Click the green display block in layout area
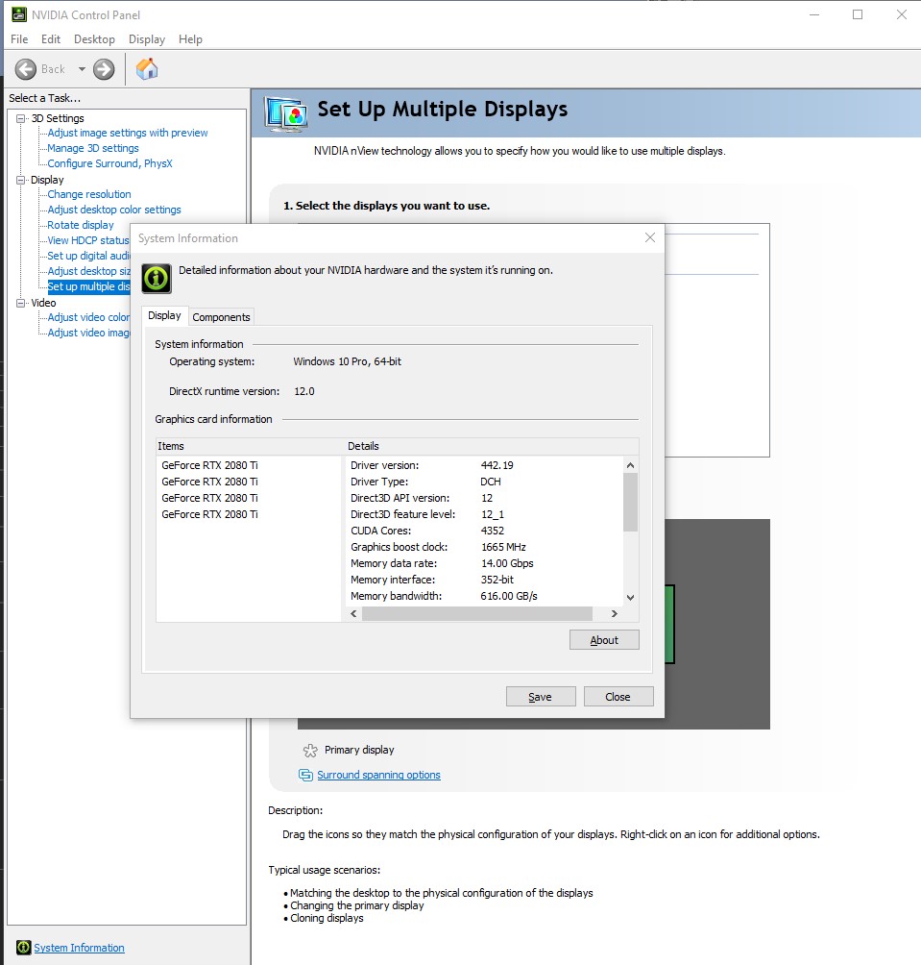Screen dimensions: 921x965 669,624
